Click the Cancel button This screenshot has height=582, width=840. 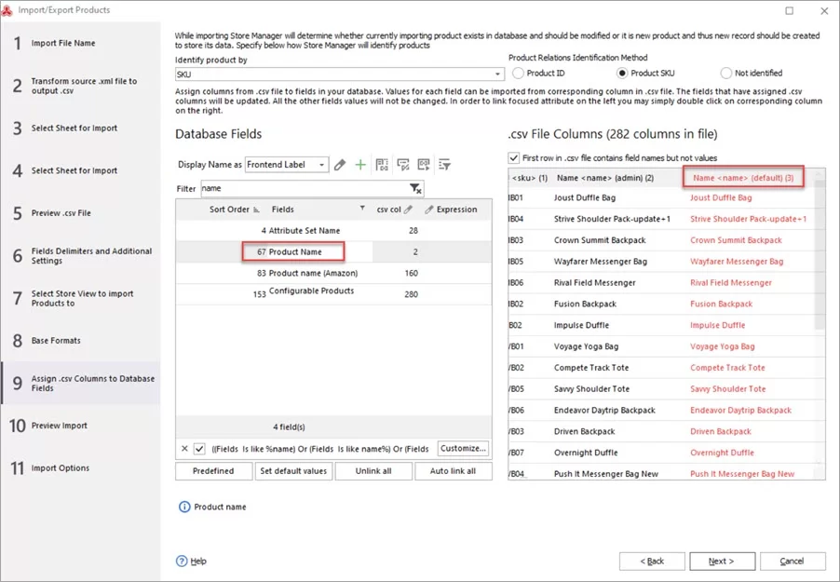pos(793,562)
